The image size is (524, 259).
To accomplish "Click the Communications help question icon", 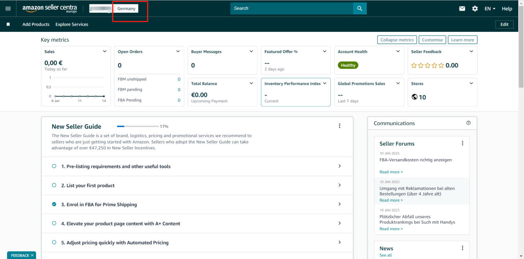I will [468, 123].
